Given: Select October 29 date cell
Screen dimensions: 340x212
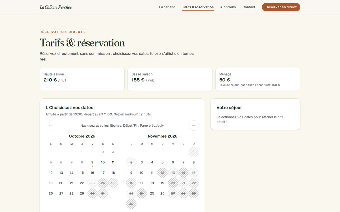Looking at the screenshot, I should click(82, 193).
